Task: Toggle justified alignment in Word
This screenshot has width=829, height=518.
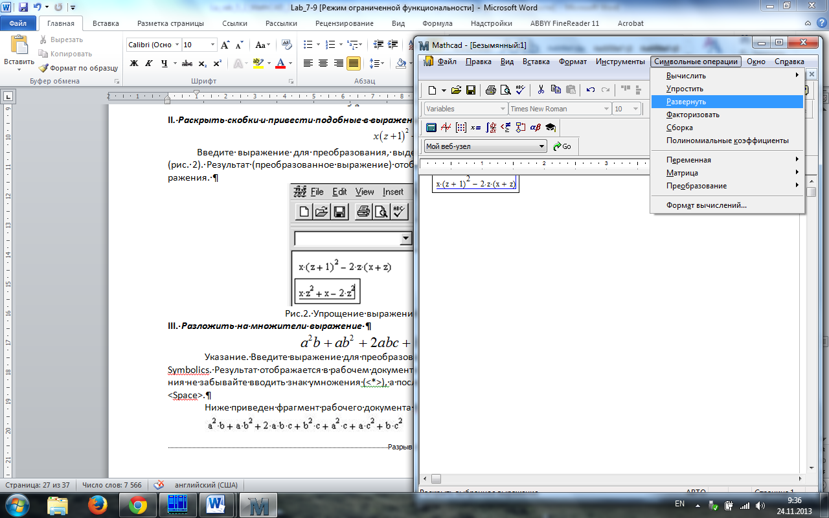Action: pos(354,63)
